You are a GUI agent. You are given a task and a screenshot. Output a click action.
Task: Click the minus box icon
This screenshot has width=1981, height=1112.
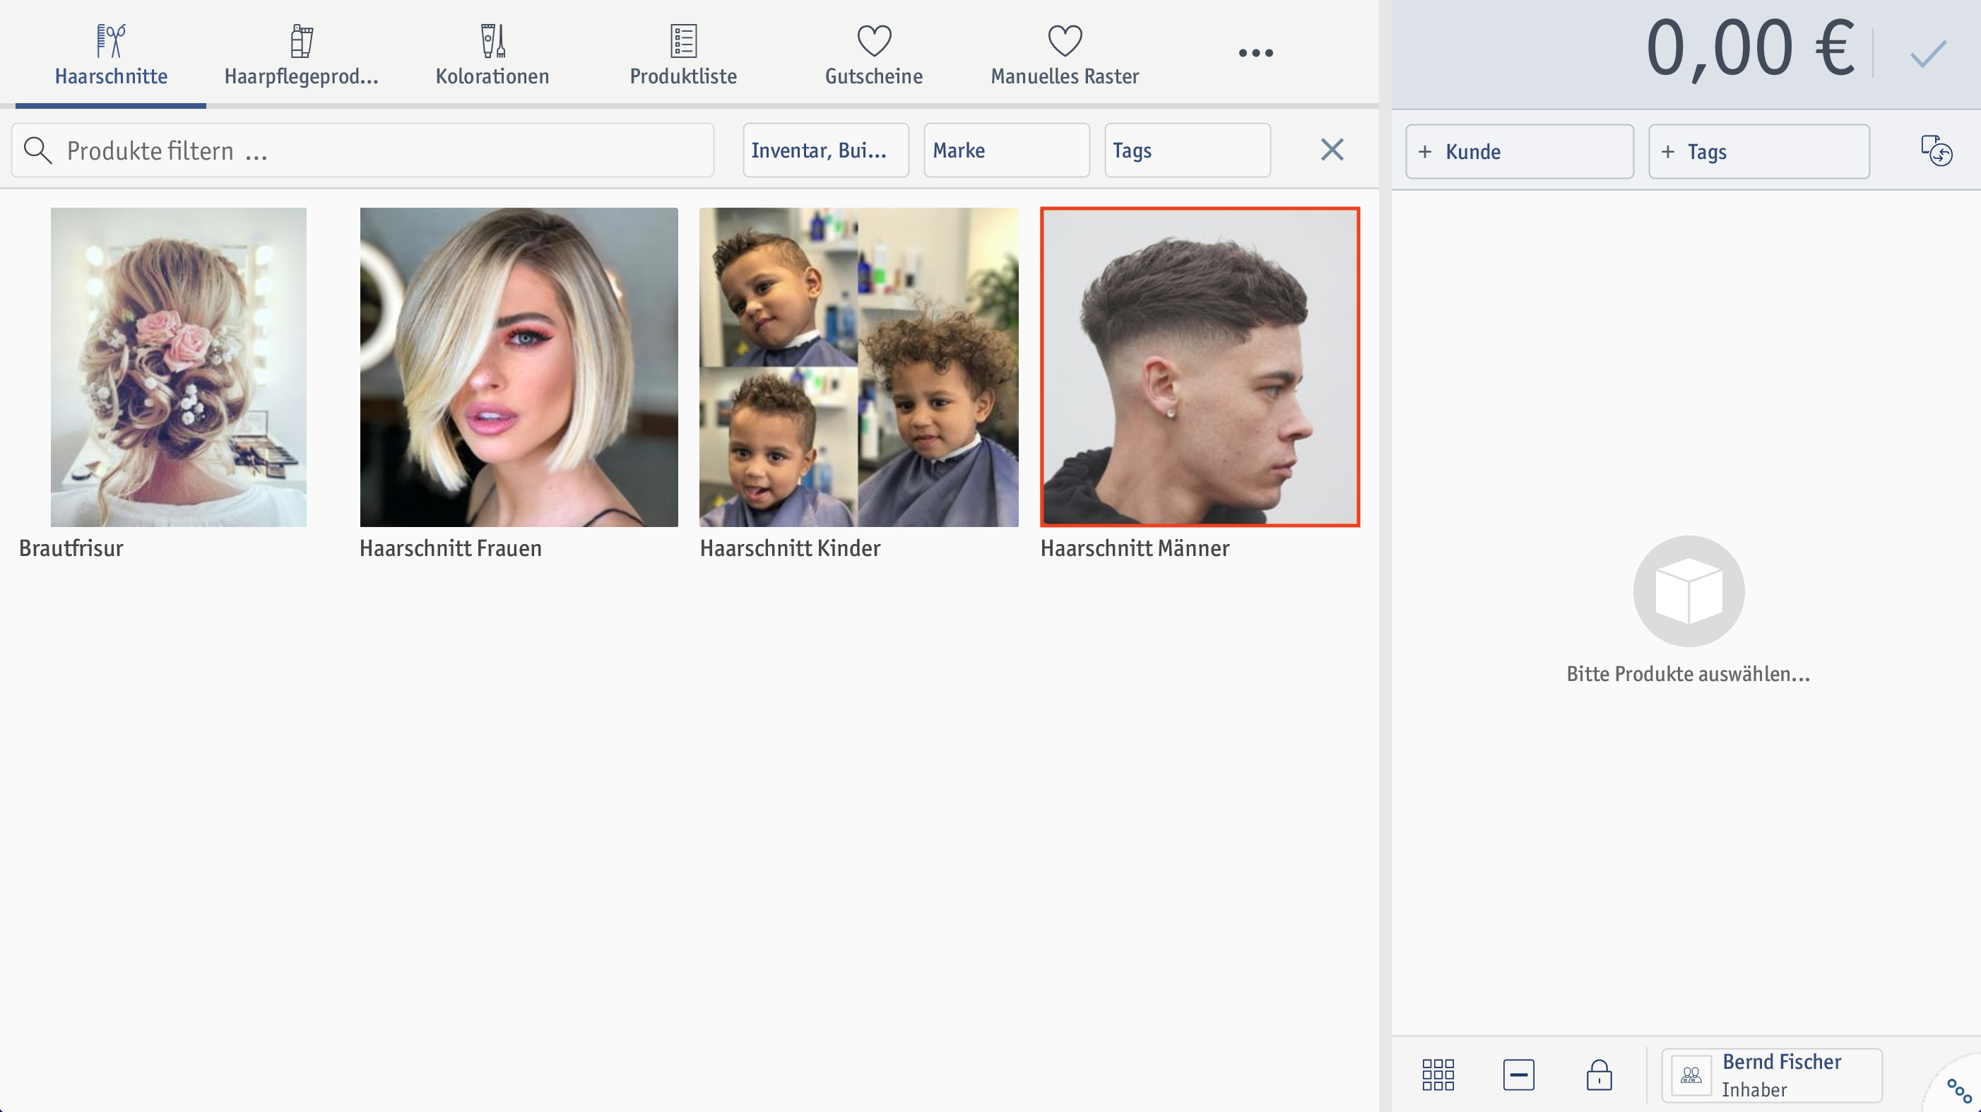pyautogui.click(x=1519, y=1075)
